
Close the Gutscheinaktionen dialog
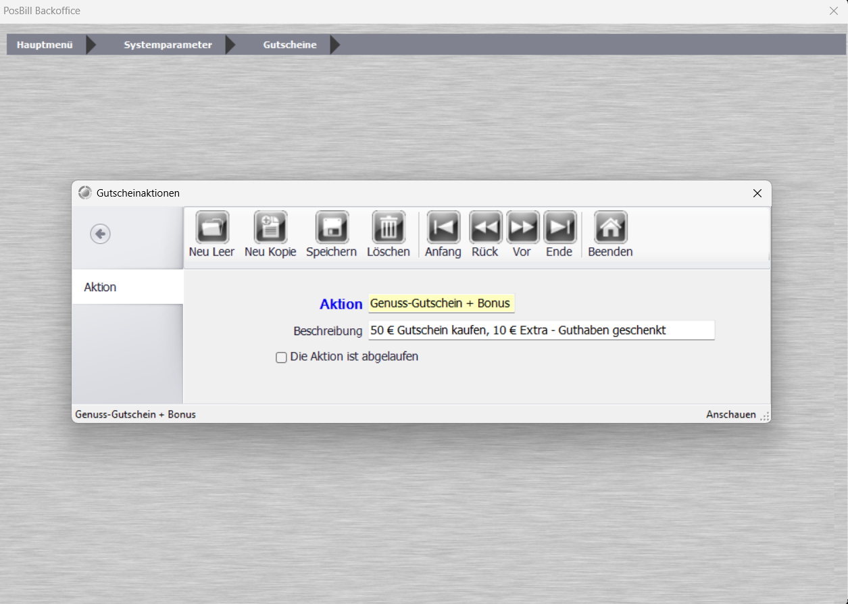tap(757, 193)
